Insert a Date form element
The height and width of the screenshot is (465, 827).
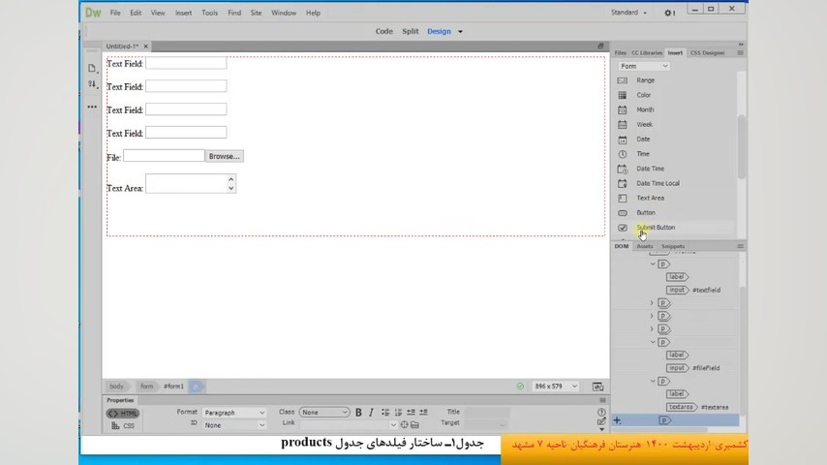pos(643,139)
